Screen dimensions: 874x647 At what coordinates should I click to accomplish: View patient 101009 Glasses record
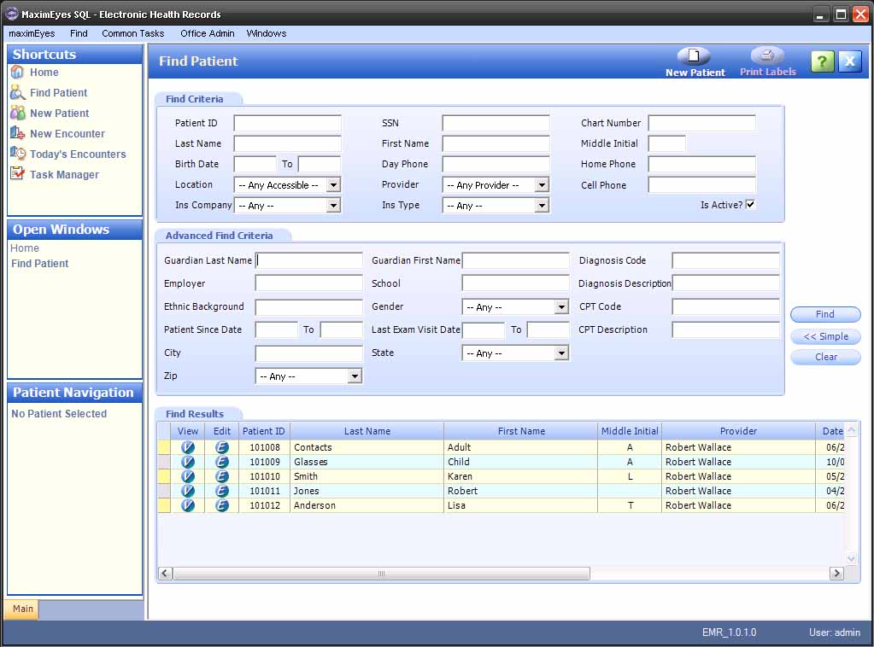point(188,462)
